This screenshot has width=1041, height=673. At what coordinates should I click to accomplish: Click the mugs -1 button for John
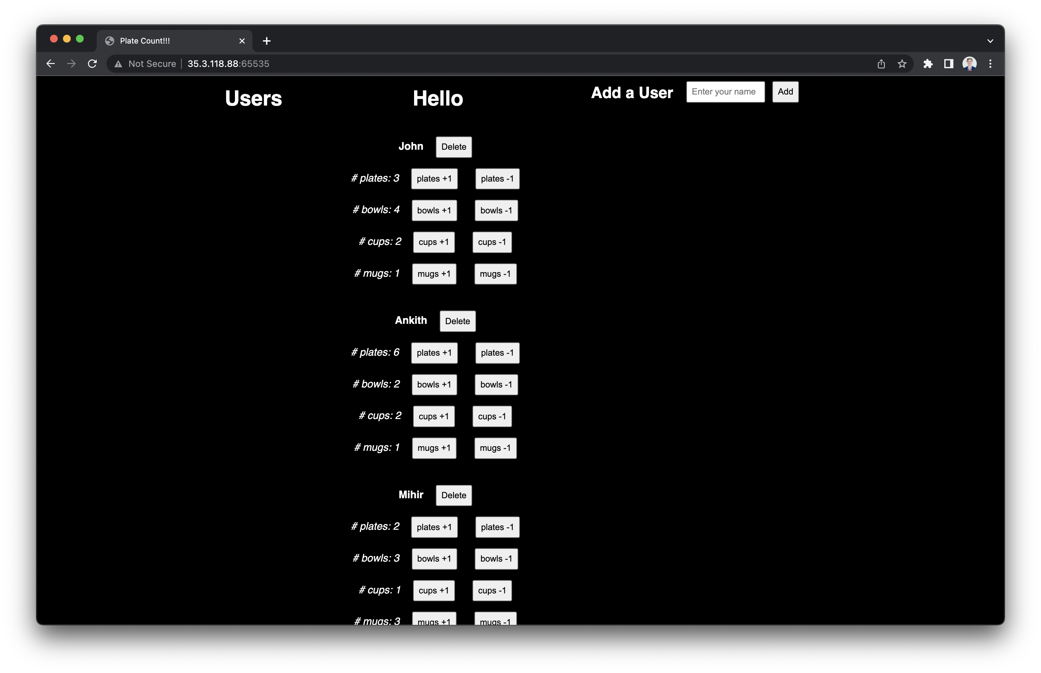(x=496, y=273)
